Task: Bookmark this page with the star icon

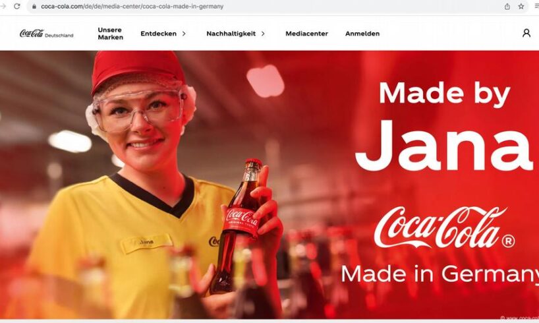Action: (521, 6)
